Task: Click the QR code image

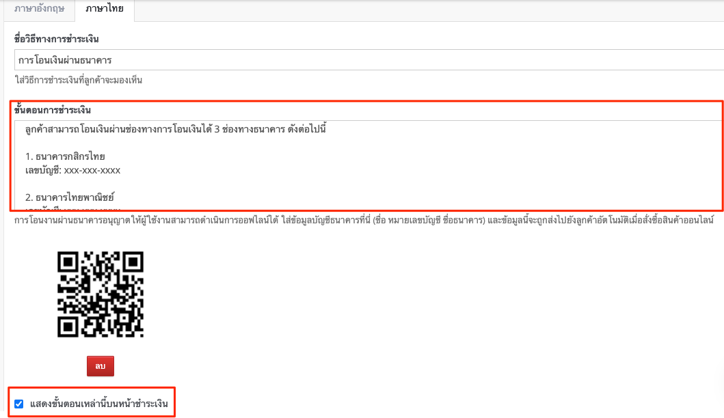Action: click(x=100, y=294)
